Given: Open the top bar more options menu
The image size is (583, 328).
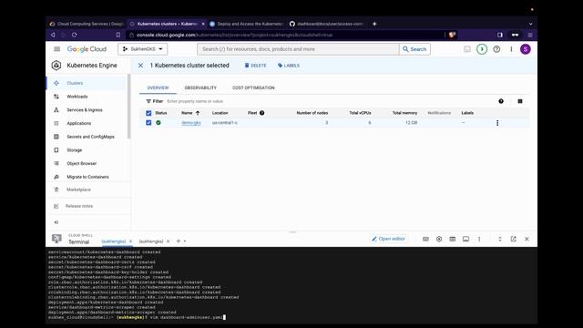Looking at the screenshot, I should (511, 49).
